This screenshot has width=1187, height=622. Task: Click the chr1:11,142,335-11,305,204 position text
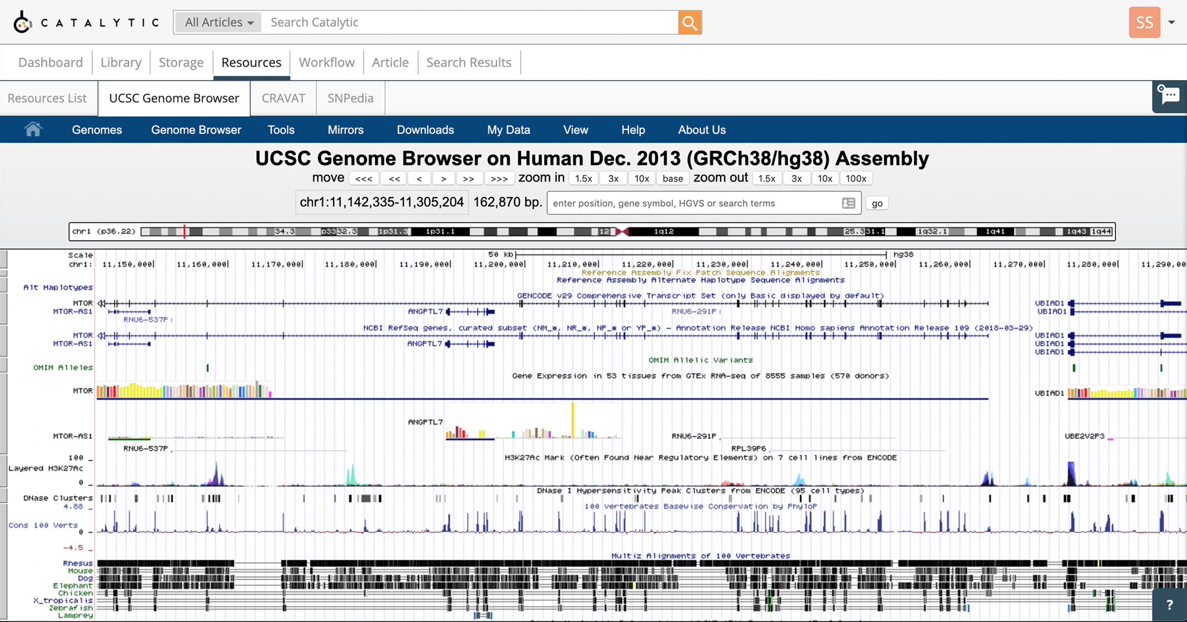click(382, 202)
